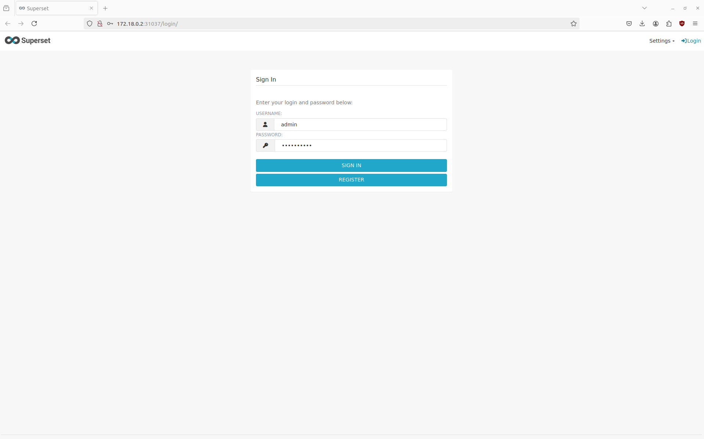
Task: Click the Save to Pocket icon
Action: pos(629,24)
